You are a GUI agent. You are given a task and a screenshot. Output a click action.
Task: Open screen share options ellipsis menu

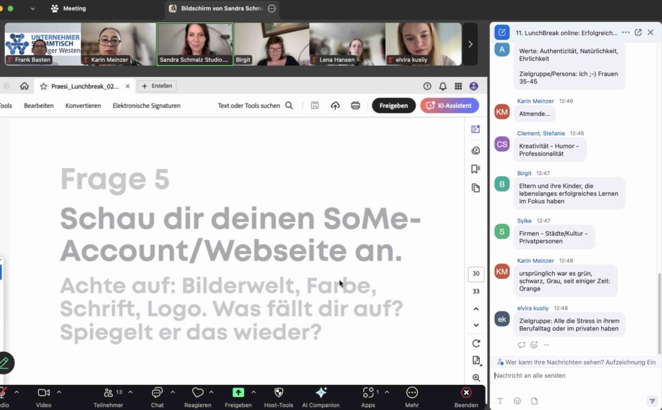[272, 8]
